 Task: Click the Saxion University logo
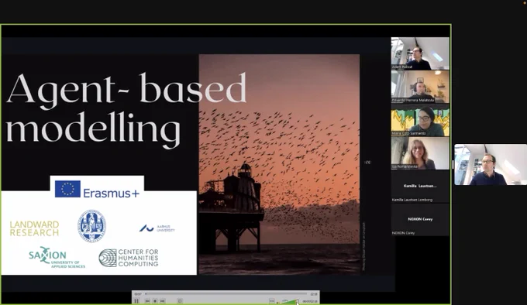(x=57, y=257)
